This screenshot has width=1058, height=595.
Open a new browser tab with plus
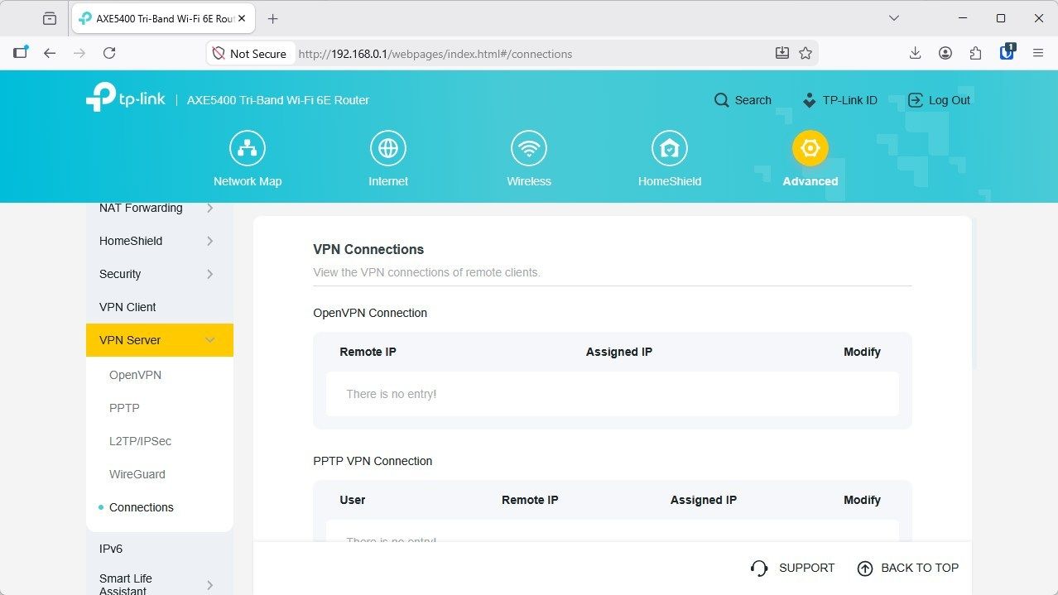[273, 18]
